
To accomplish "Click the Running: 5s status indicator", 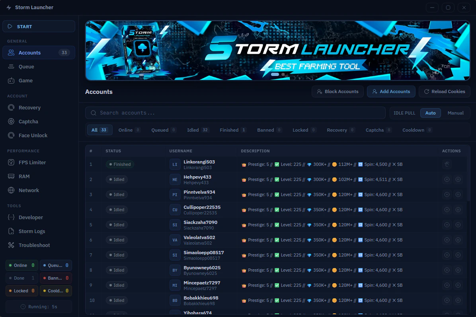I will [39, 307].
